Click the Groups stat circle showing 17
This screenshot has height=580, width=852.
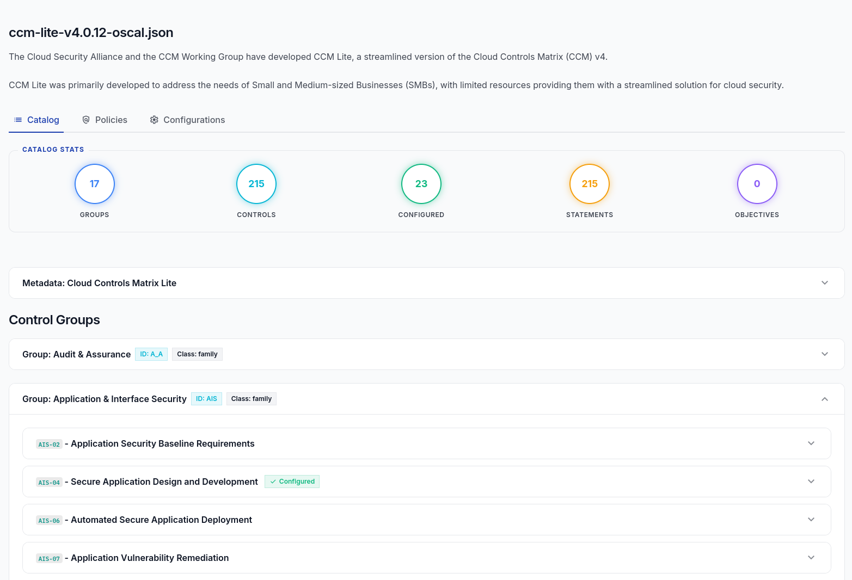[x=94, y=184]
